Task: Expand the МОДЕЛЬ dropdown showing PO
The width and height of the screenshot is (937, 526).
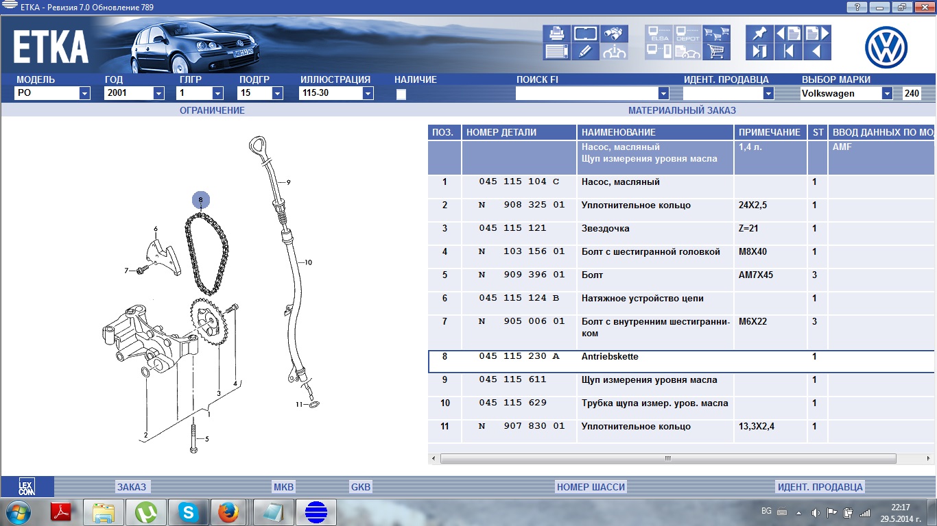Action: point(84,94)
